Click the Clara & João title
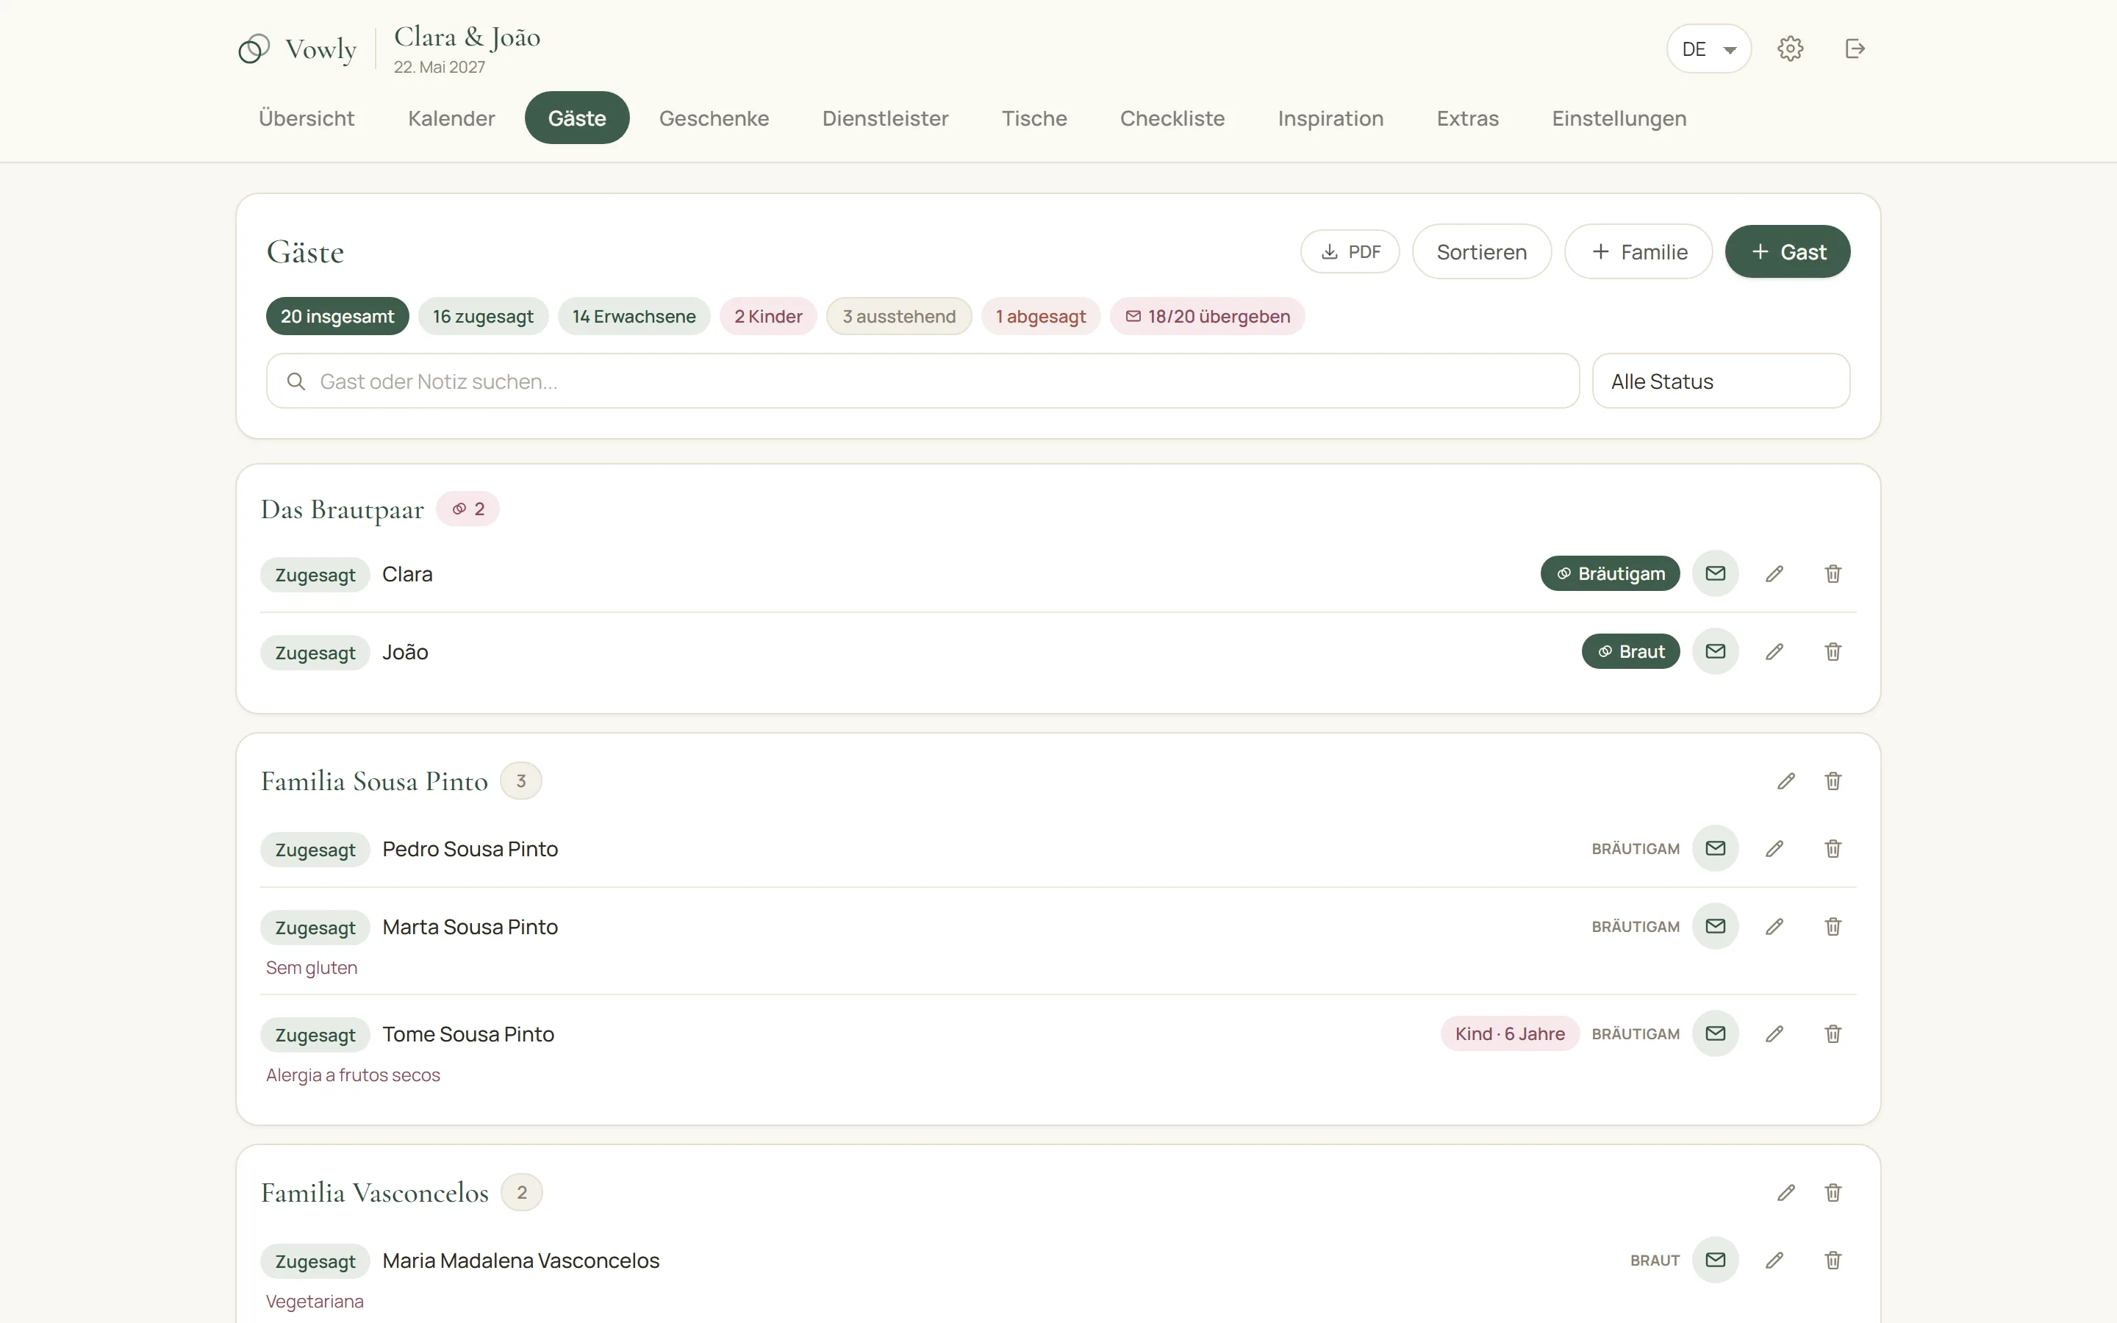This screenshot has width=2117, height=1323. tap(468, 37)
